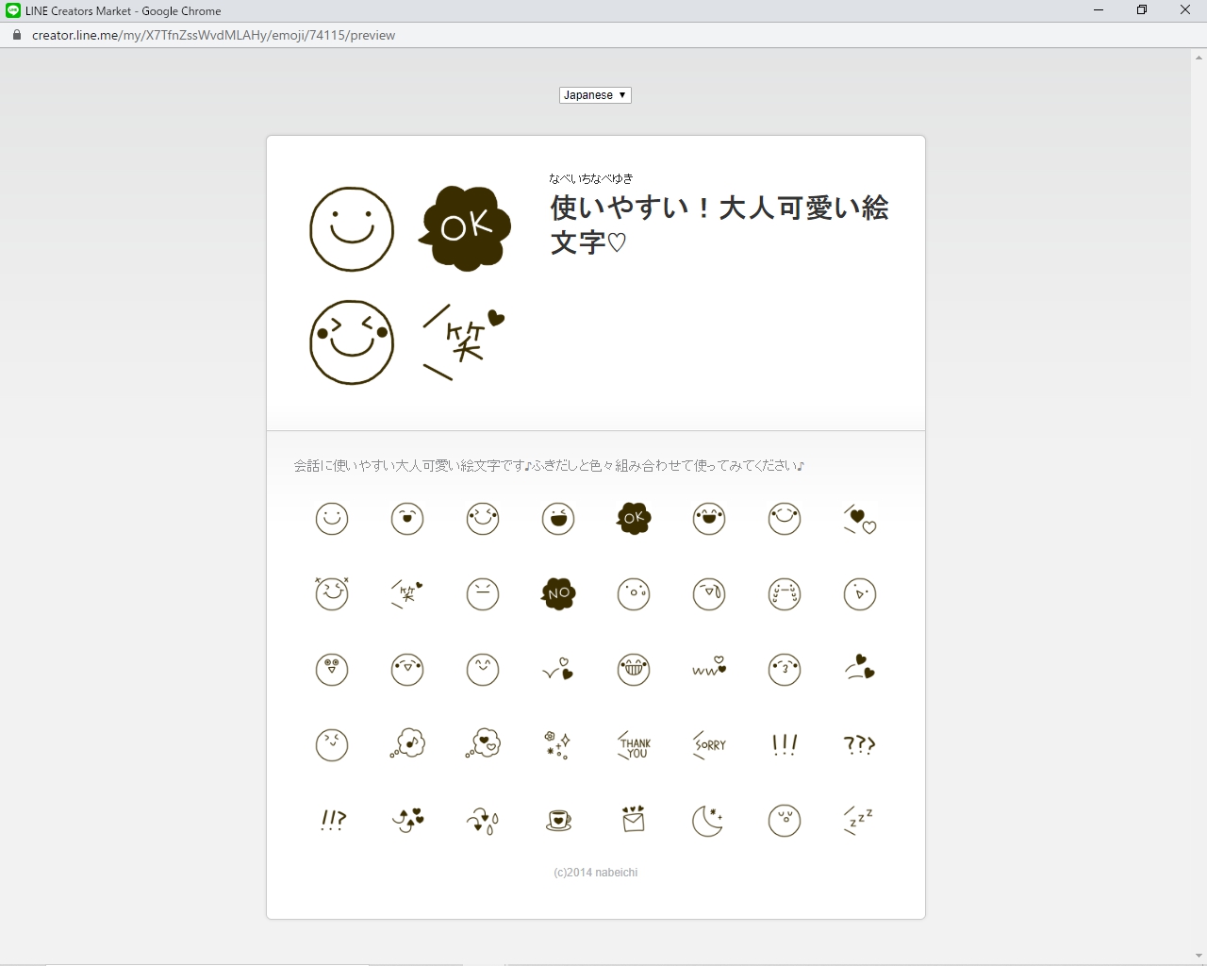Click the (c)2014 nabeichi copyright text
1207x966 pixels.
coord(595,873)
